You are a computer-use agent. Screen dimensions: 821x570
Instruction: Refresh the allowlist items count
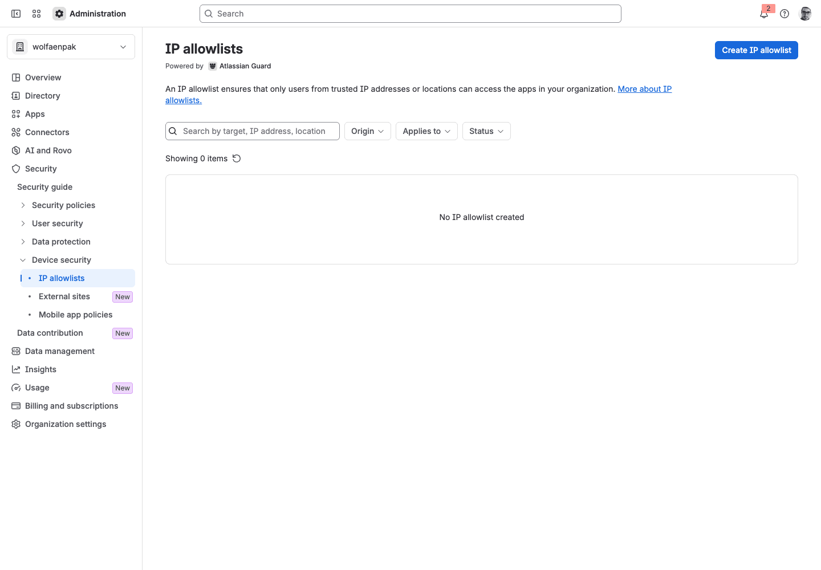pyautogui.click(x=237, y=158)
